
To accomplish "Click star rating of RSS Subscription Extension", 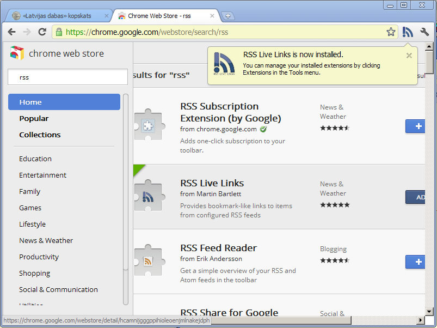I will [x=335, y=128].
